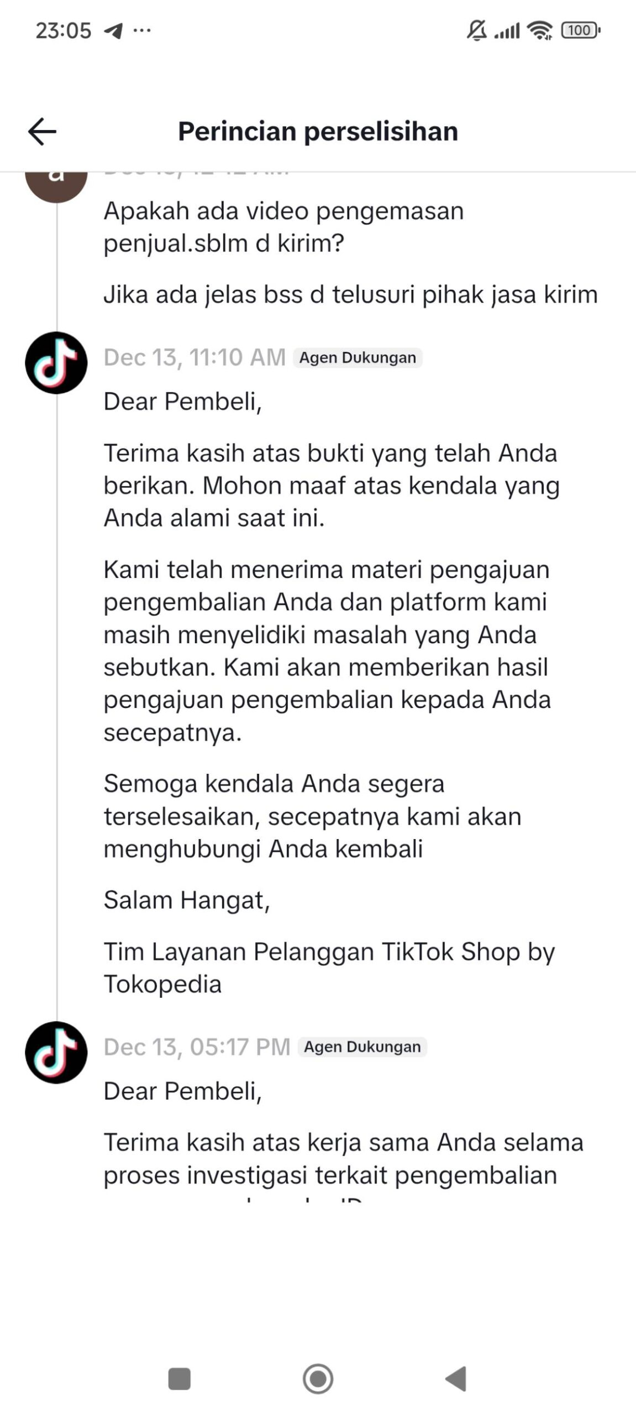Tap the brown user avatar at top

coord(56,184)
